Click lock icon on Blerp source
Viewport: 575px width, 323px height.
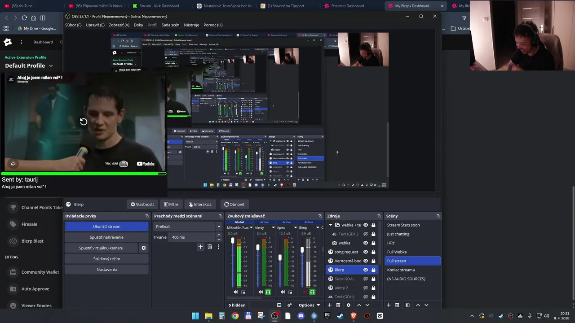373,270
